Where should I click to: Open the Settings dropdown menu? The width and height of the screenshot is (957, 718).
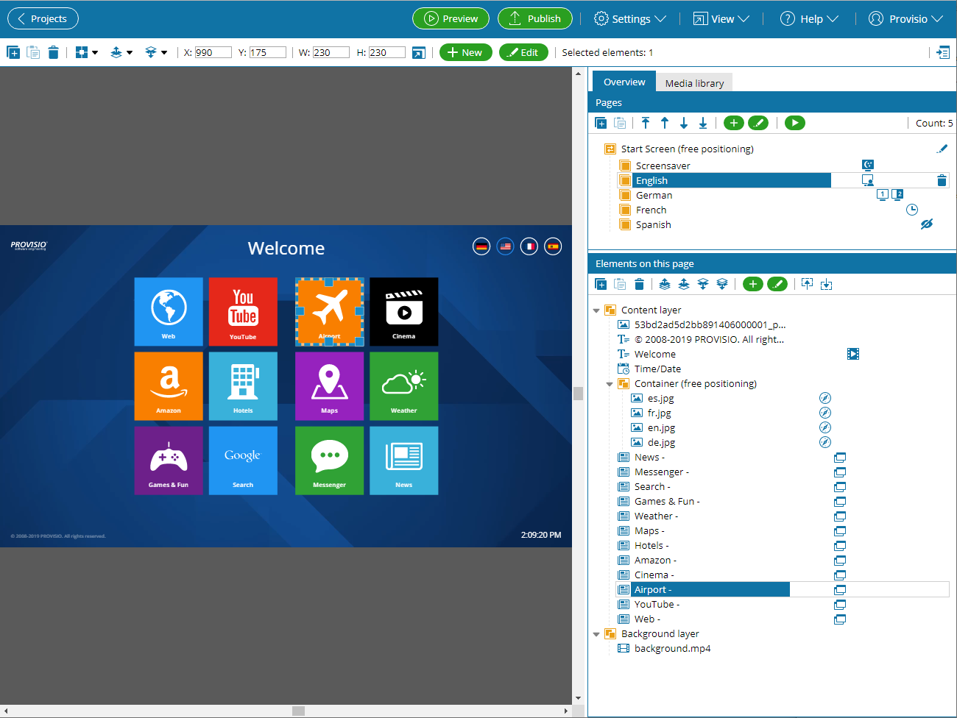click(x=630, y=18)
